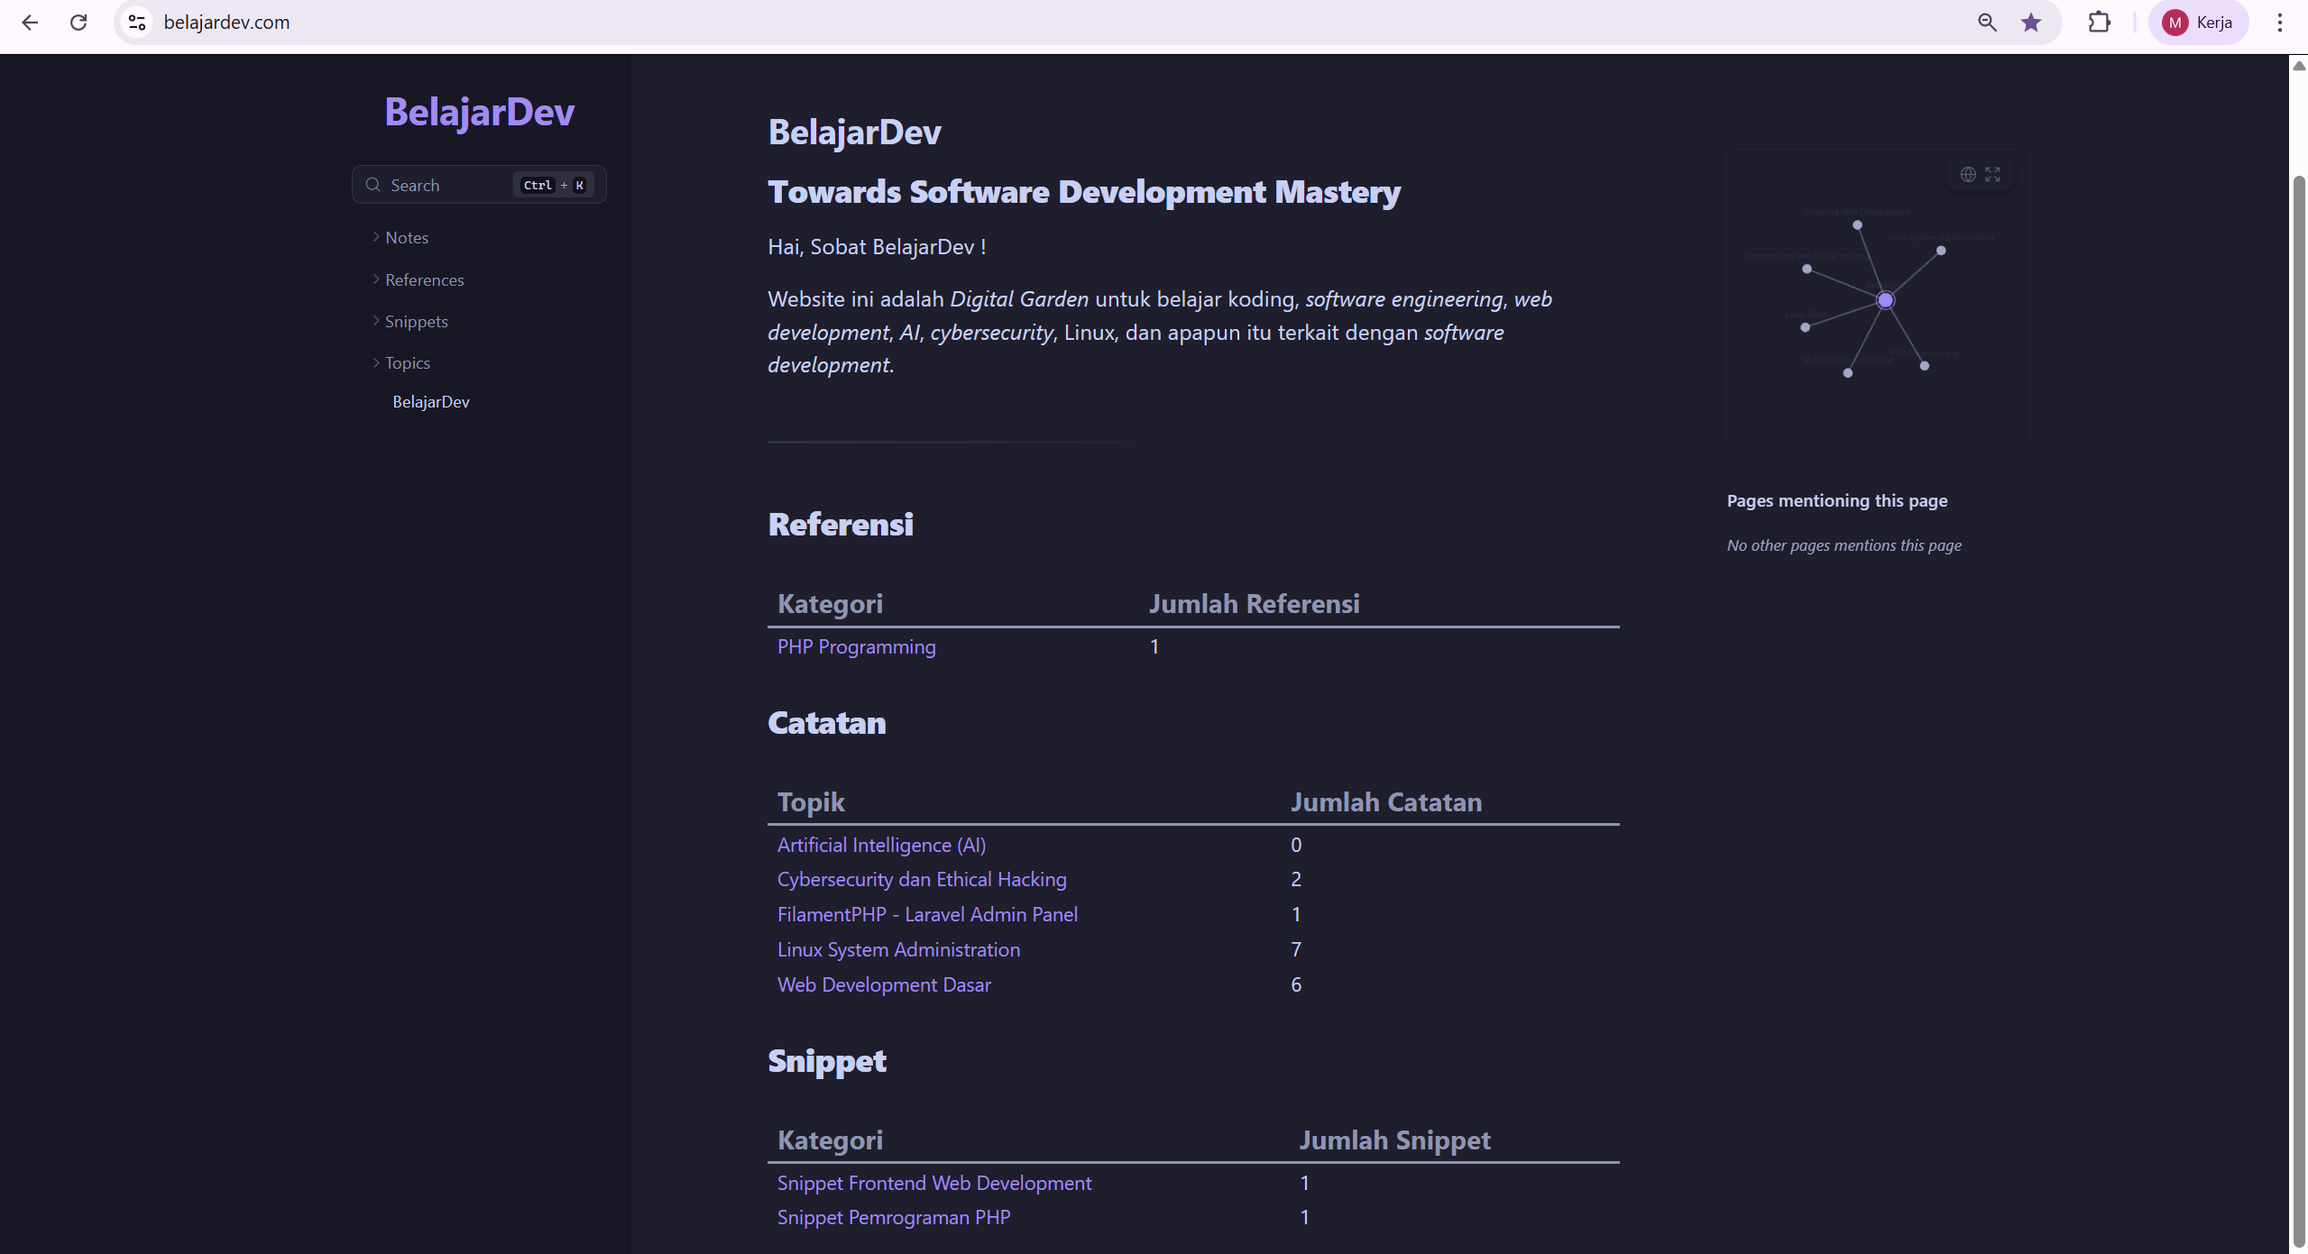Screen dimensions: 2308x1254
Task: Expand the References section
Action: [424, 279]
